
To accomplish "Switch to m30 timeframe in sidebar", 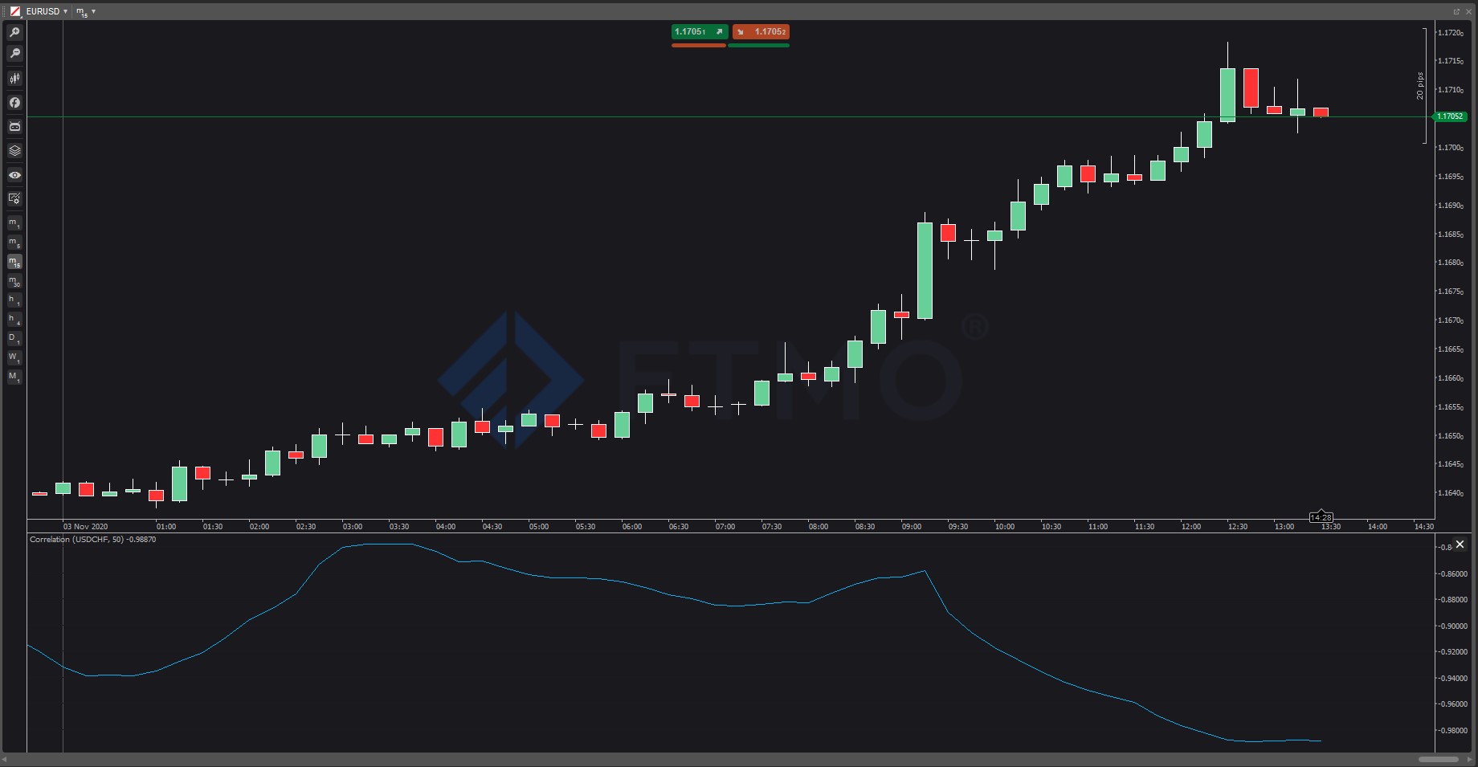I will tap(14, 281).
